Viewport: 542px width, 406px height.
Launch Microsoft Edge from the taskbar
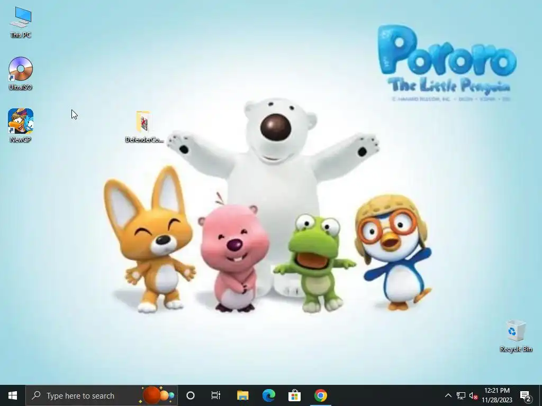(x=268, y=395)
